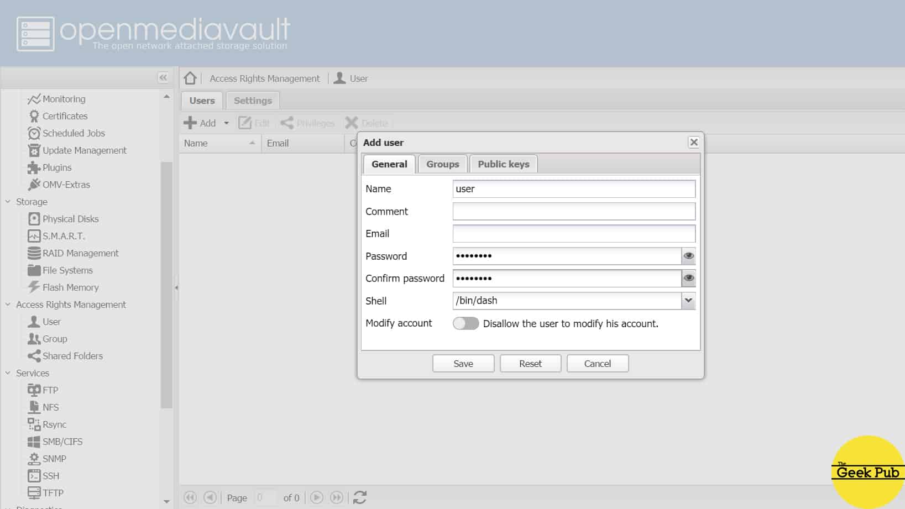Click the openmediavault logo

154,33
